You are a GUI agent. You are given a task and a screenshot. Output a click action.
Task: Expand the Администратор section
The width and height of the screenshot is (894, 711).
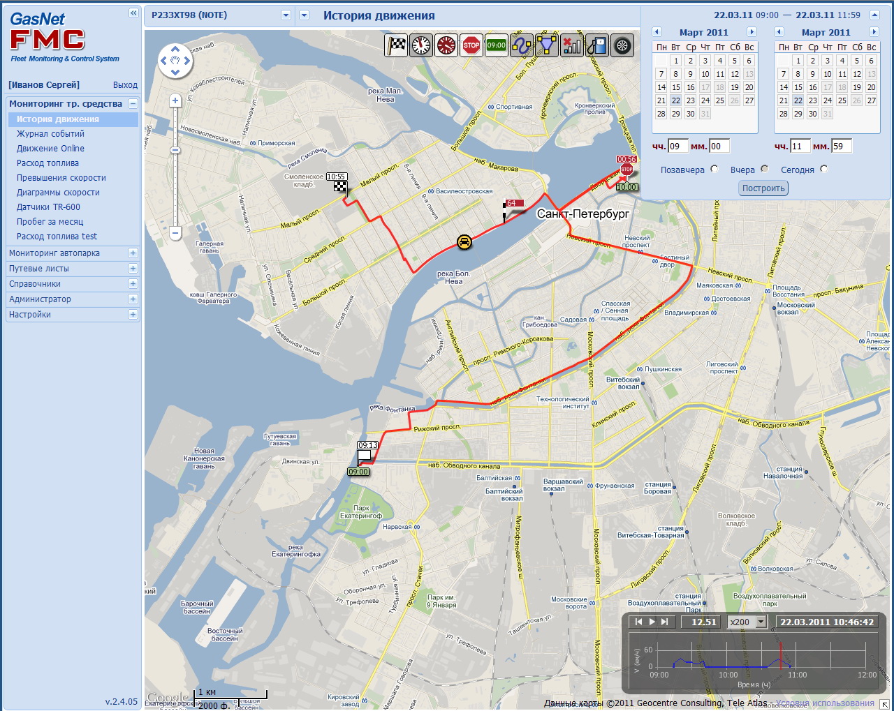pyautogui.click(x=133, y=299)
